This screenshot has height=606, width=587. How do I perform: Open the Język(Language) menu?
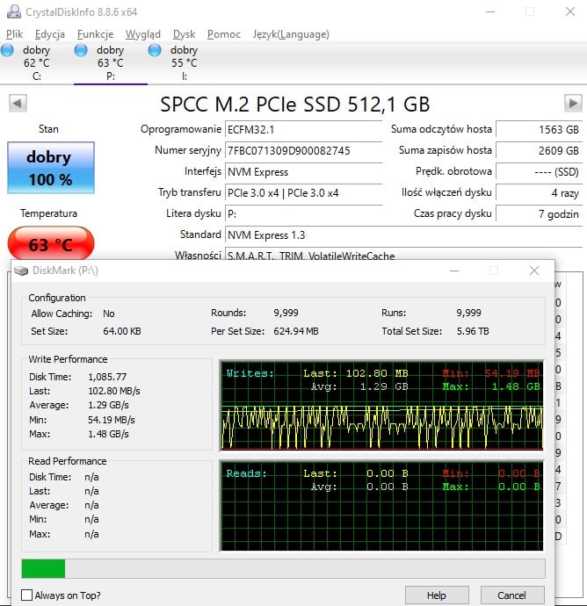pos(291,34)
